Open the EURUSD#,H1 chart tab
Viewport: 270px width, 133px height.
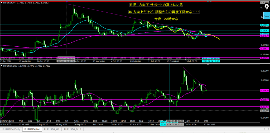click(x=52, y=129)
